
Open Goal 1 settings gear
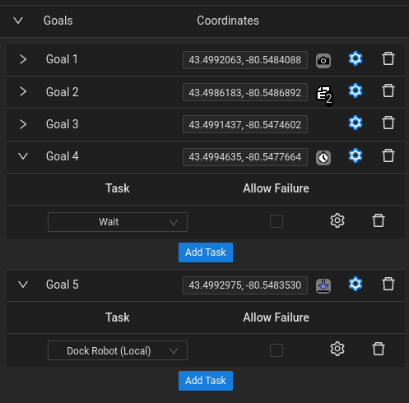[x=356, y=58]
